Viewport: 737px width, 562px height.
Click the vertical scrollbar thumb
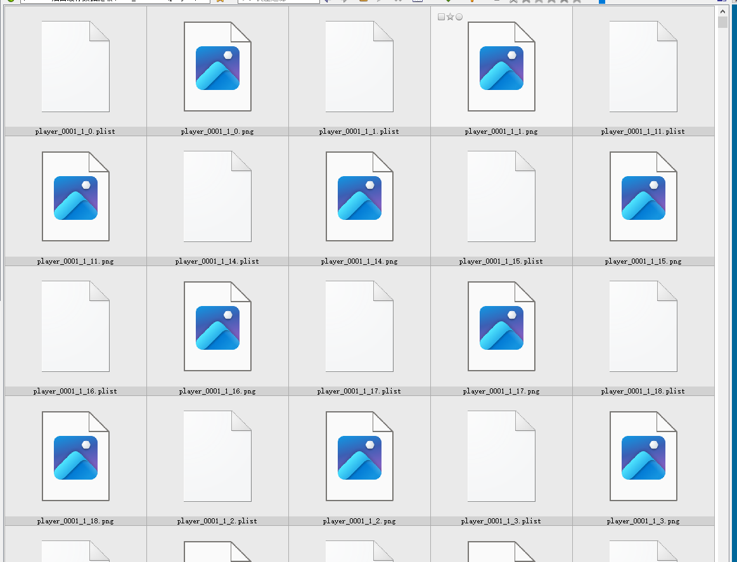(x=722, y=22)
